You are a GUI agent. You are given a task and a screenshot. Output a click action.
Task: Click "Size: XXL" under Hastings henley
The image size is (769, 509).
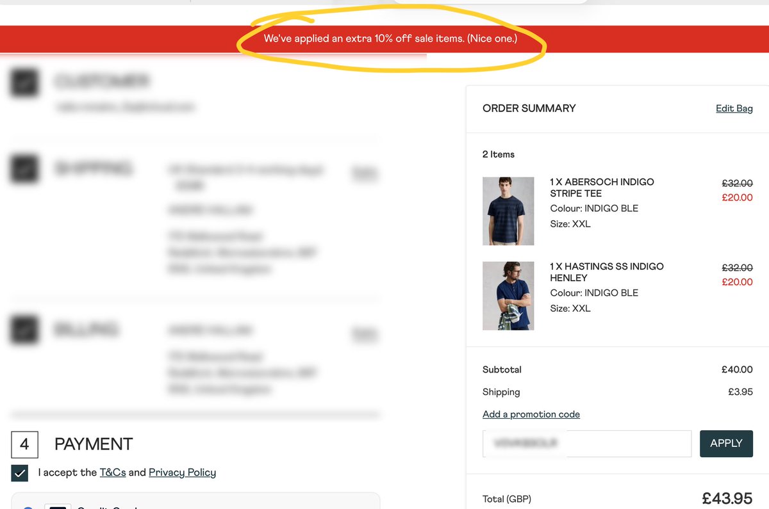tap(570, 309)
